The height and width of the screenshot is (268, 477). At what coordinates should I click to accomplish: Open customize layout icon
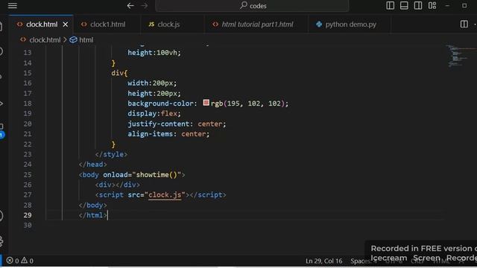(x=432, y=5)
